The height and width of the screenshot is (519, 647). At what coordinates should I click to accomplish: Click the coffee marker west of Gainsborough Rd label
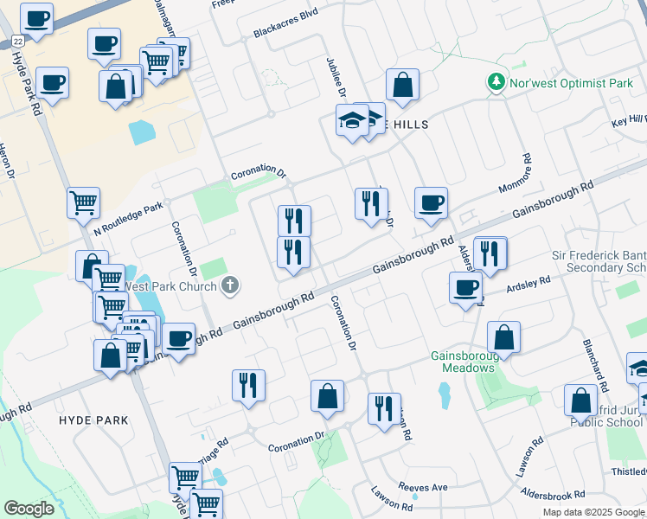pos(179,338)
